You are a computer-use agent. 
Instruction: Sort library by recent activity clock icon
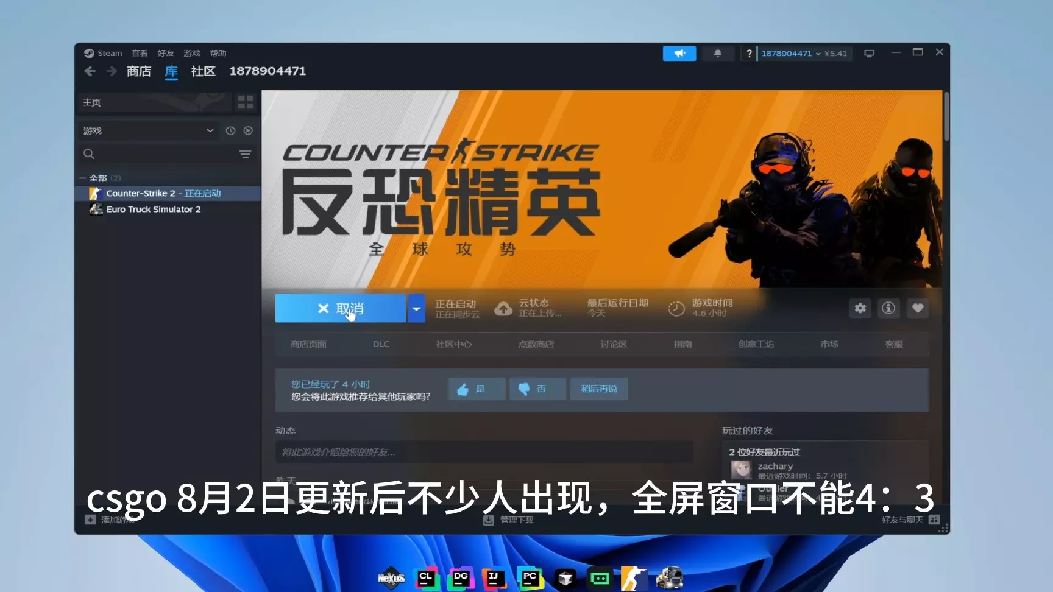(230, 130)
